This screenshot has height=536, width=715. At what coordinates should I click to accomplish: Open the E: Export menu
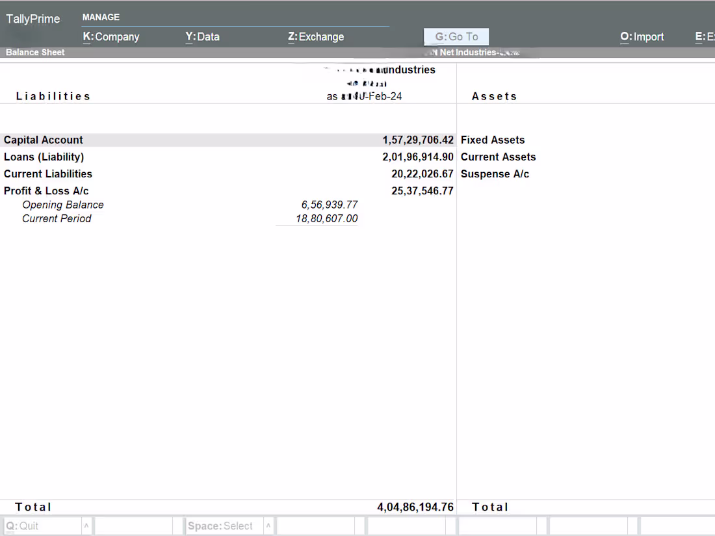coord(705,37)
